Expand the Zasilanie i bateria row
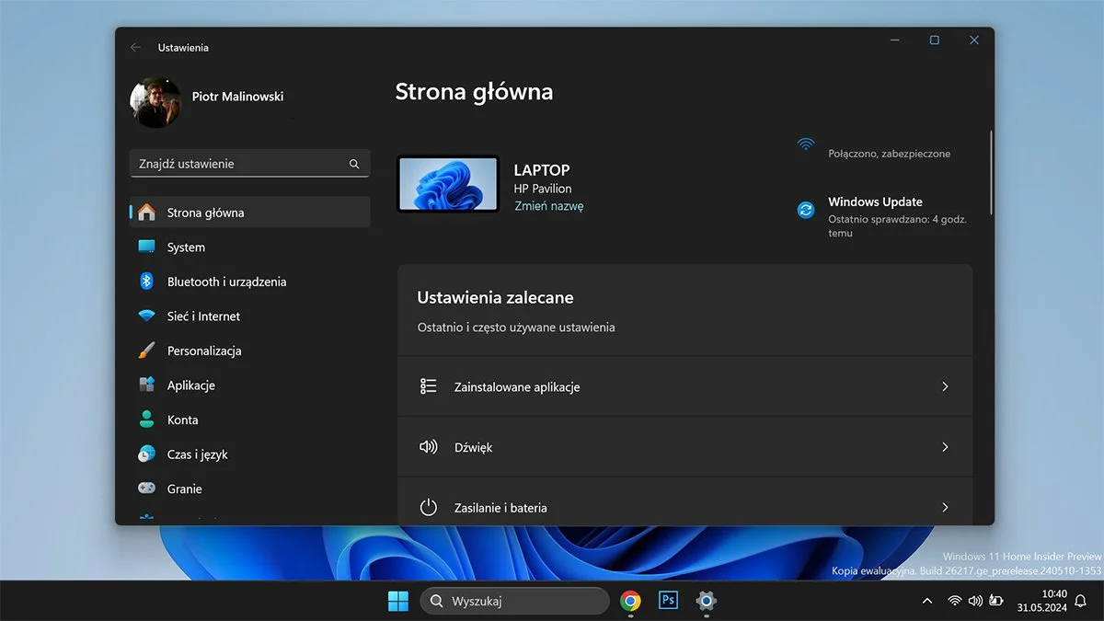The height and width of the screenshot is (621, 1104). 684,507
